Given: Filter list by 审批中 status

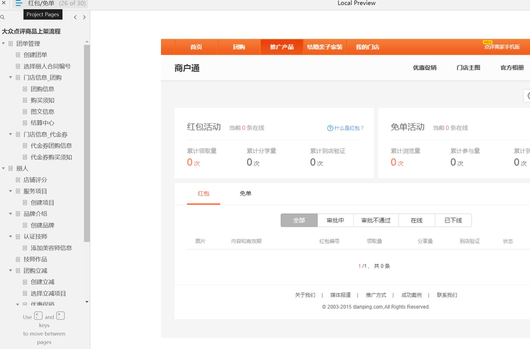Looking at the screenshot, I should pyautogui.click(x=335, y=220).
